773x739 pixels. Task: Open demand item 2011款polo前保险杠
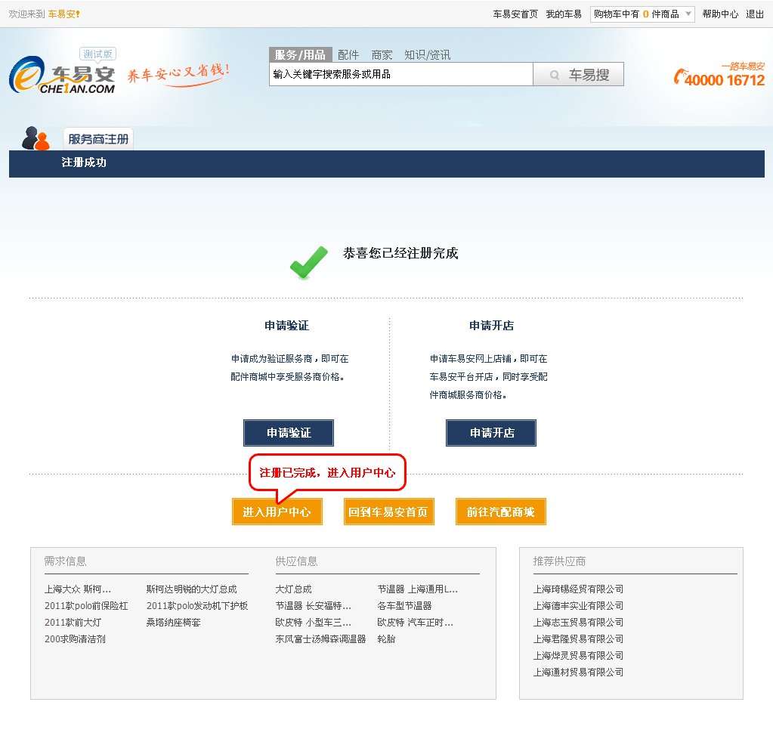(86, 606)
